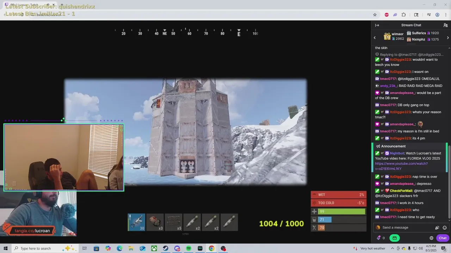Open the Chrome profile avatar
This screenshot has height=253, width=451.
click(x=437, y=15)
